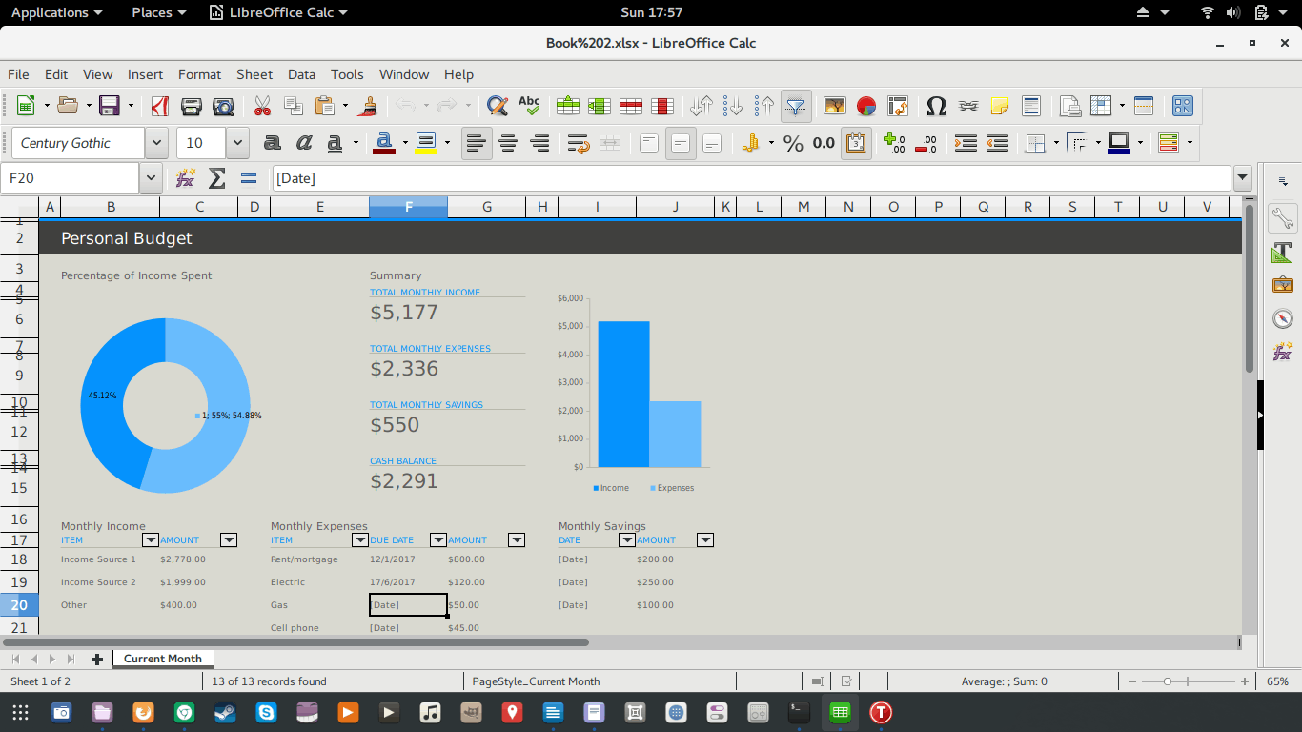Screen dimensions: 1302x732
Task: Split the window icon
Action: pyautogui.click(x=1144, y=106)
